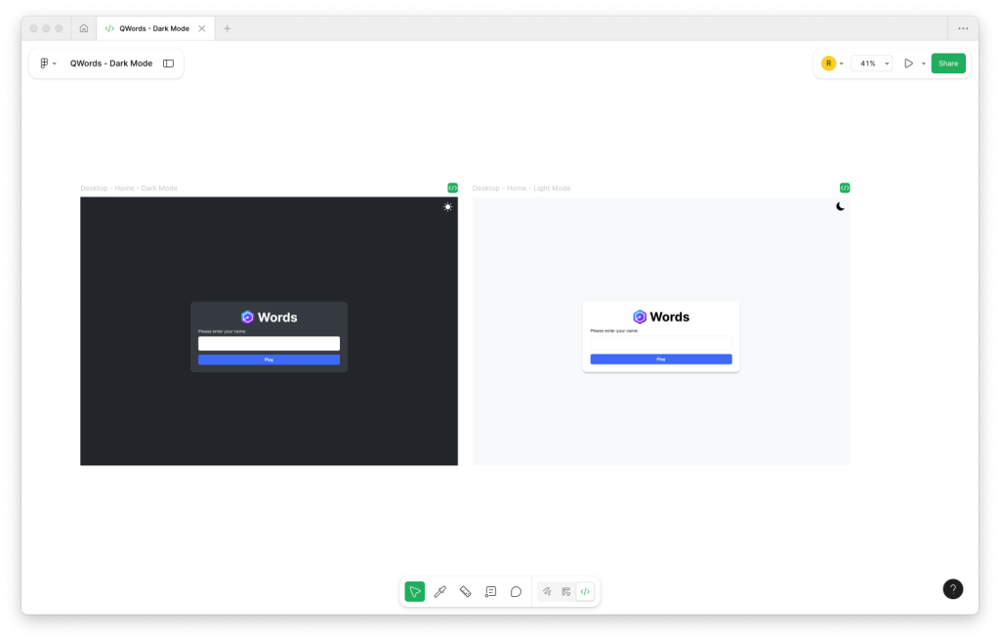The width and height of the screenshot is (1000, 641).
Task: Select the green Selection tool in bottom toolbar
Action: 414,591
